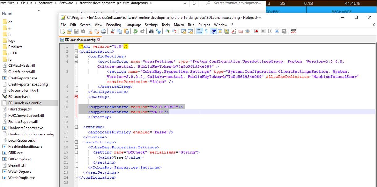Click the user-defined language dialog icon
Screen dimensions: 377x187
click(x=220, y=31)
